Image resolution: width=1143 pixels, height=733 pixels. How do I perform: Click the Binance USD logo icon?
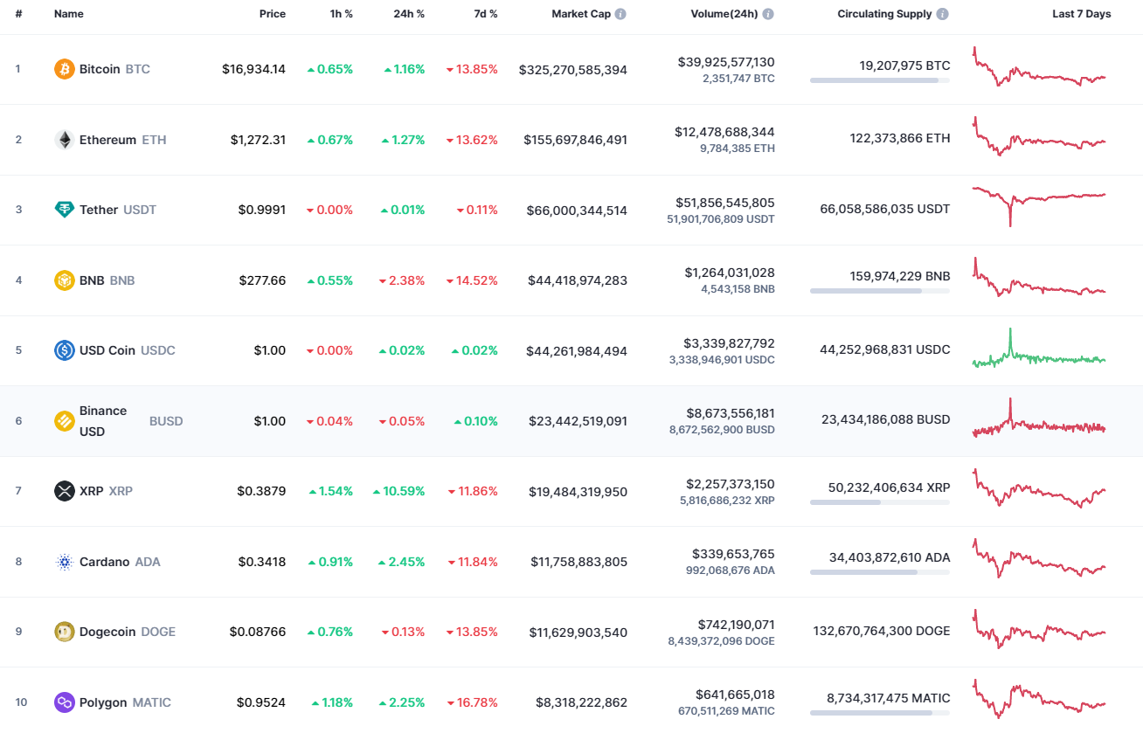65,421
